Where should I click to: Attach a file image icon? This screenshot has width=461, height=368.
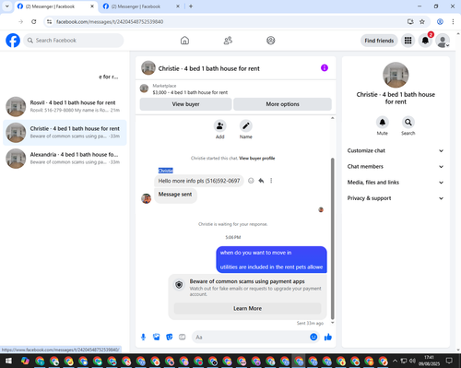(x=157, y=338)
